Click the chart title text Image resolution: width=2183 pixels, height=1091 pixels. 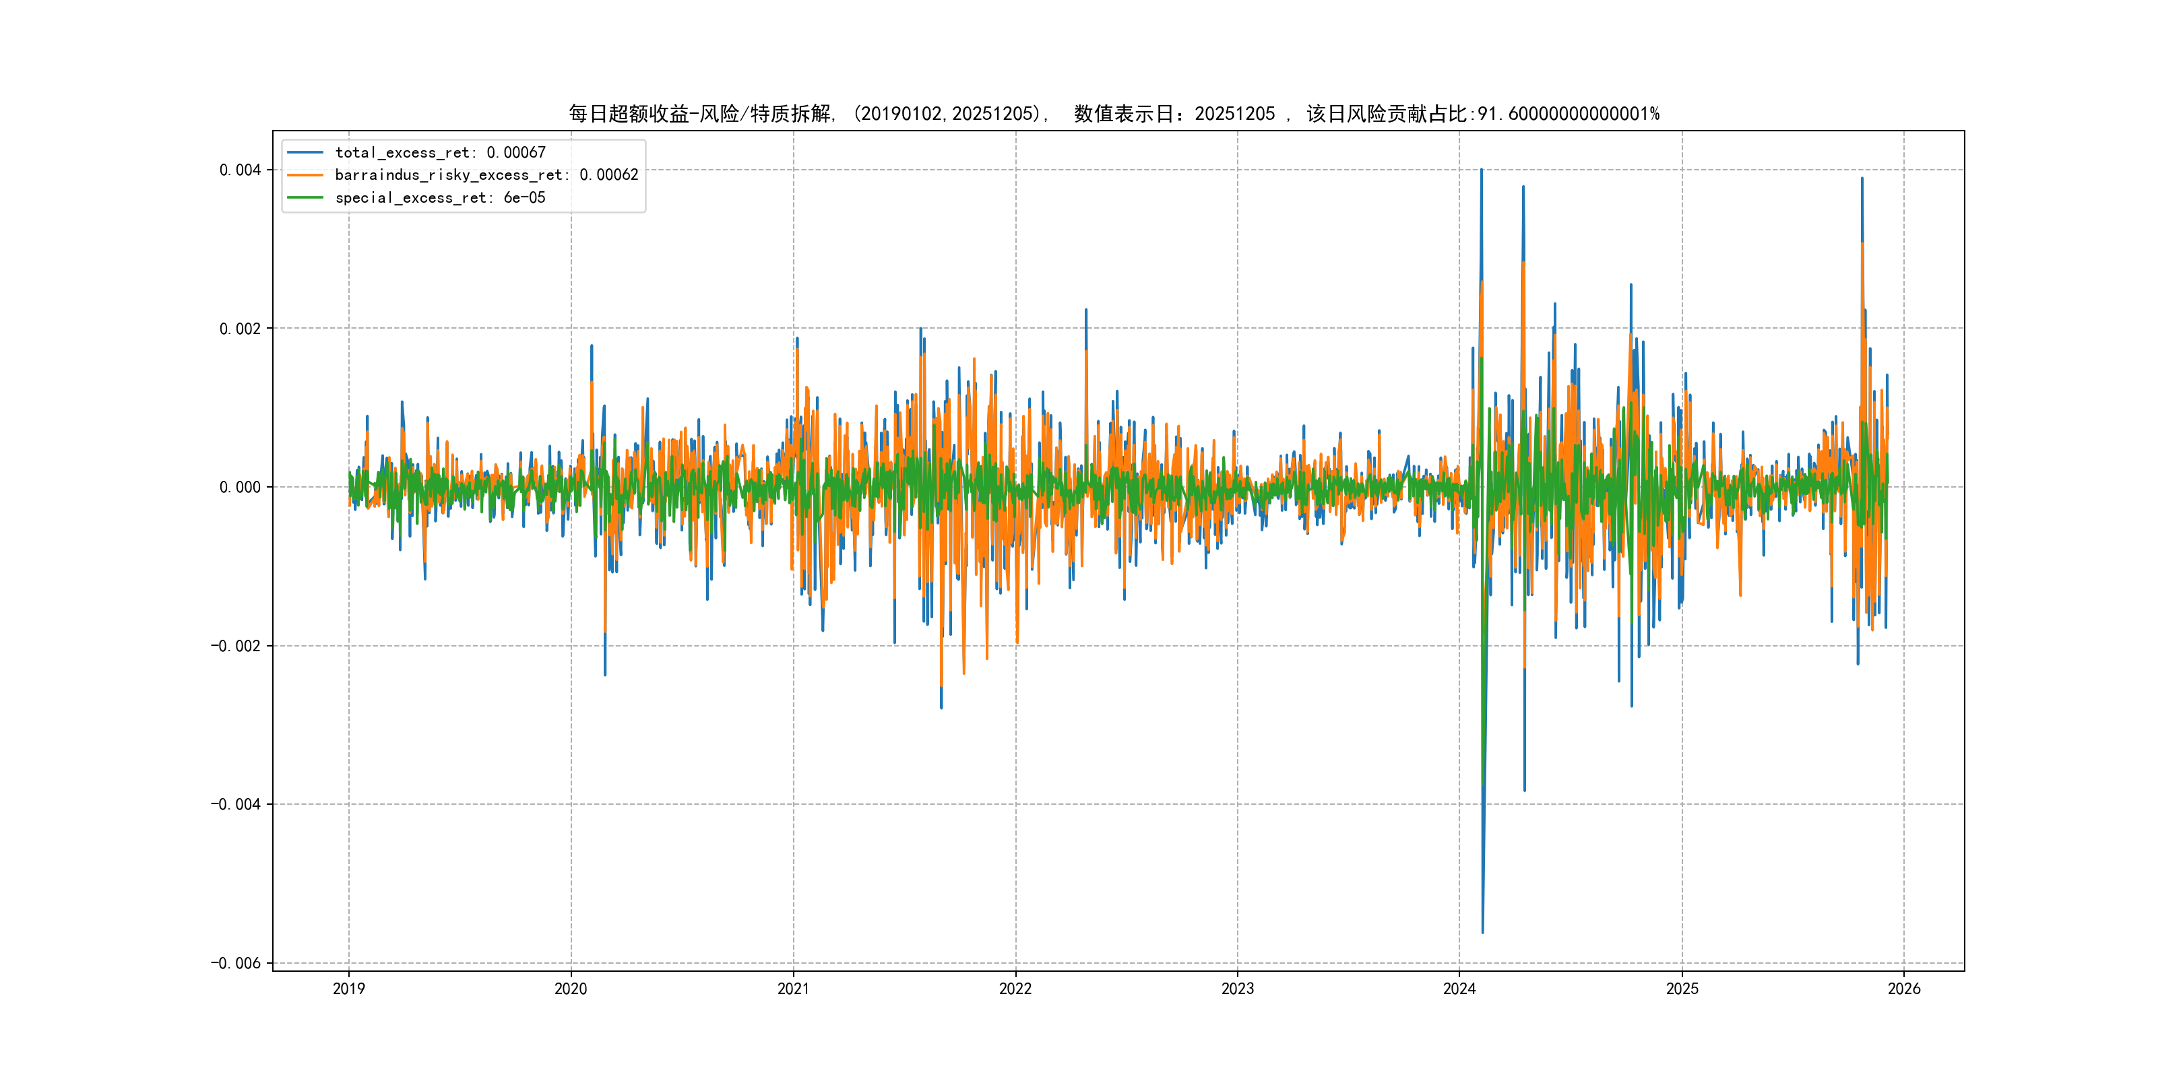(1114, 114)
